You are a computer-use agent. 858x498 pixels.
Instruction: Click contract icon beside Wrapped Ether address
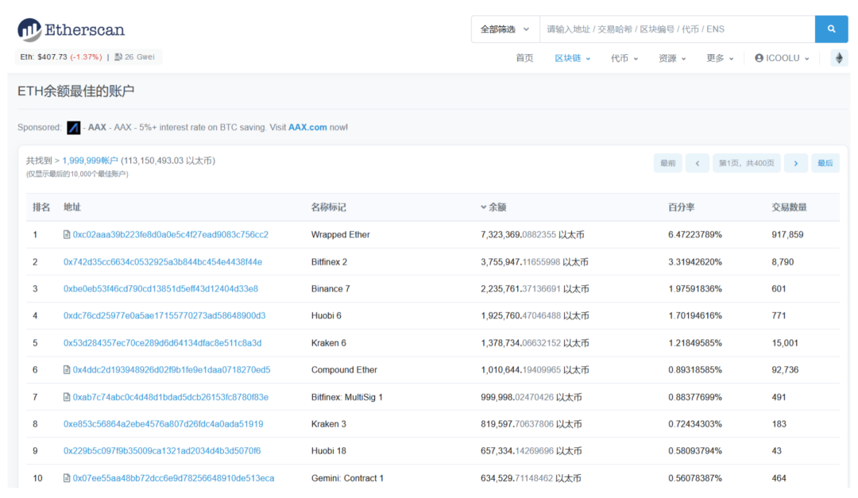pos(67,235)
